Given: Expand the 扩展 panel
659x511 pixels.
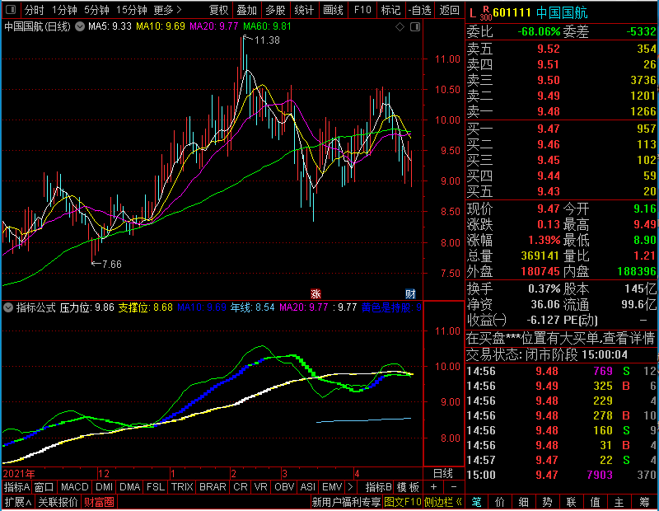Looking at the screenshot, I should 18,502.
